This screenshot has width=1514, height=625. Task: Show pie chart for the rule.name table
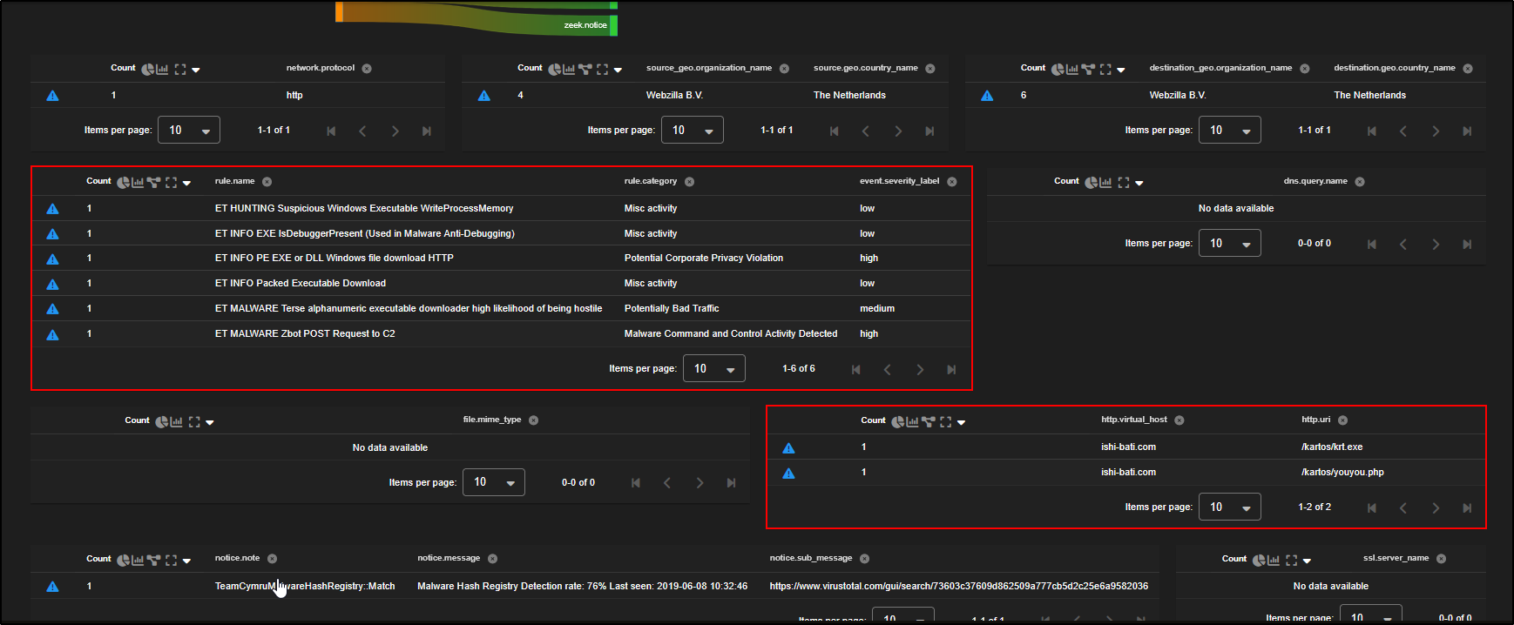[x=123, y=182]
